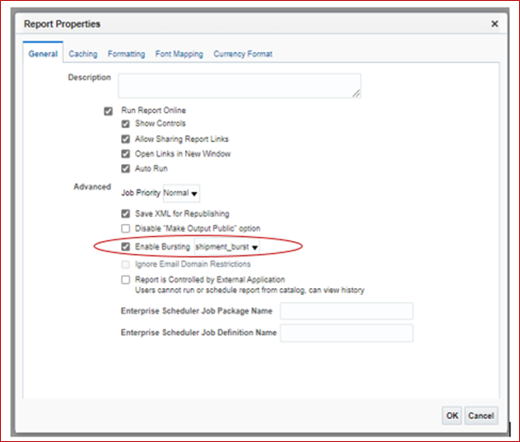Click the General tab
This screenshot has width=520, height=442.
point(43,54)
